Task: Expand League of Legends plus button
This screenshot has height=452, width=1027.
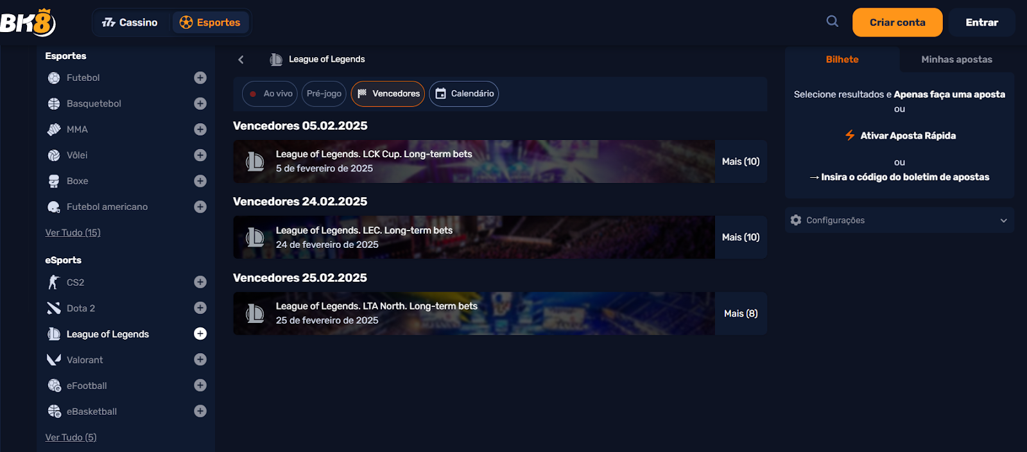Action: point(200,333)
